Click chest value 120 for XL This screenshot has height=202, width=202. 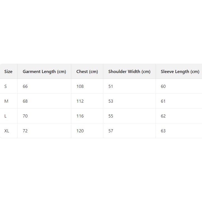(x=80, y=131)
